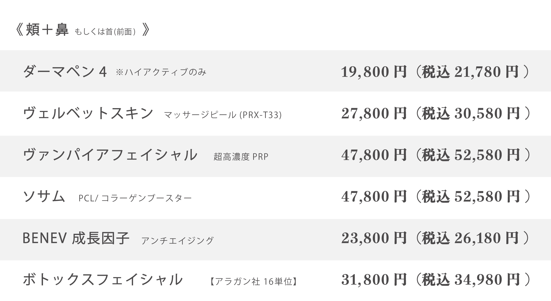551x301 pixels.
Task: Click the PCL/コラーゲンブースター subtitle
Action: [135, 198]
